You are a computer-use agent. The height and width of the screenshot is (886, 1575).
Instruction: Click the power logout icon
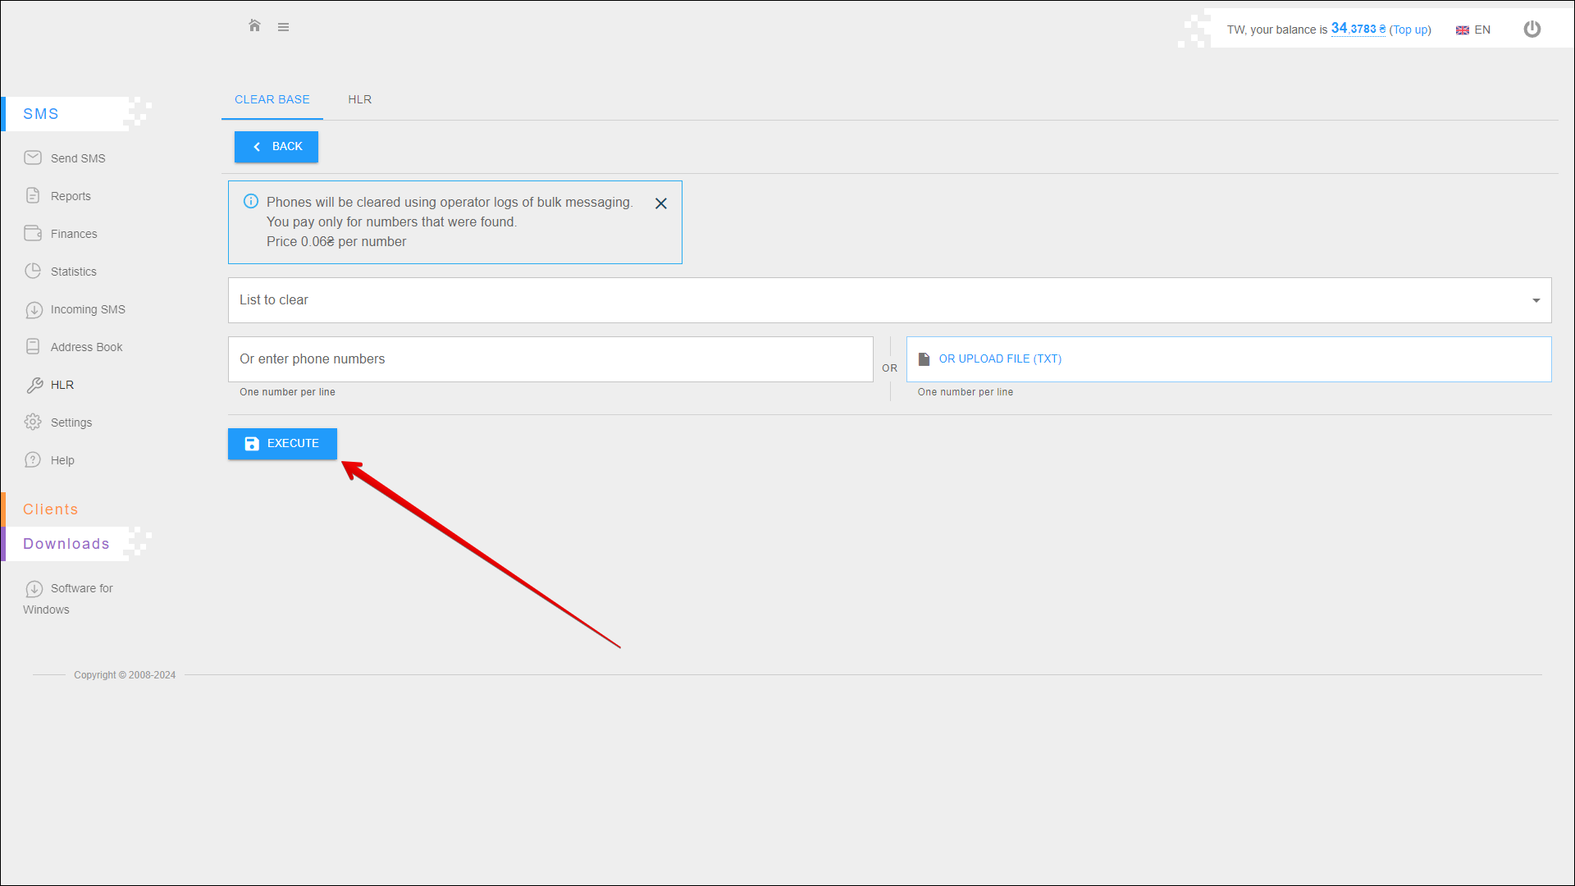tap(1532, 30)
